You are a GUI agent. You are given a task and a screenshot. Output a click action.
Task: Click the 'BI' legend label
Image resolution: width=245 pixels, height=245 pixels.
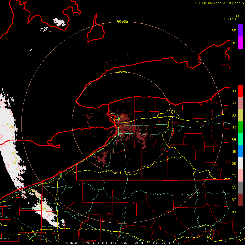click(x=234, y=200)
